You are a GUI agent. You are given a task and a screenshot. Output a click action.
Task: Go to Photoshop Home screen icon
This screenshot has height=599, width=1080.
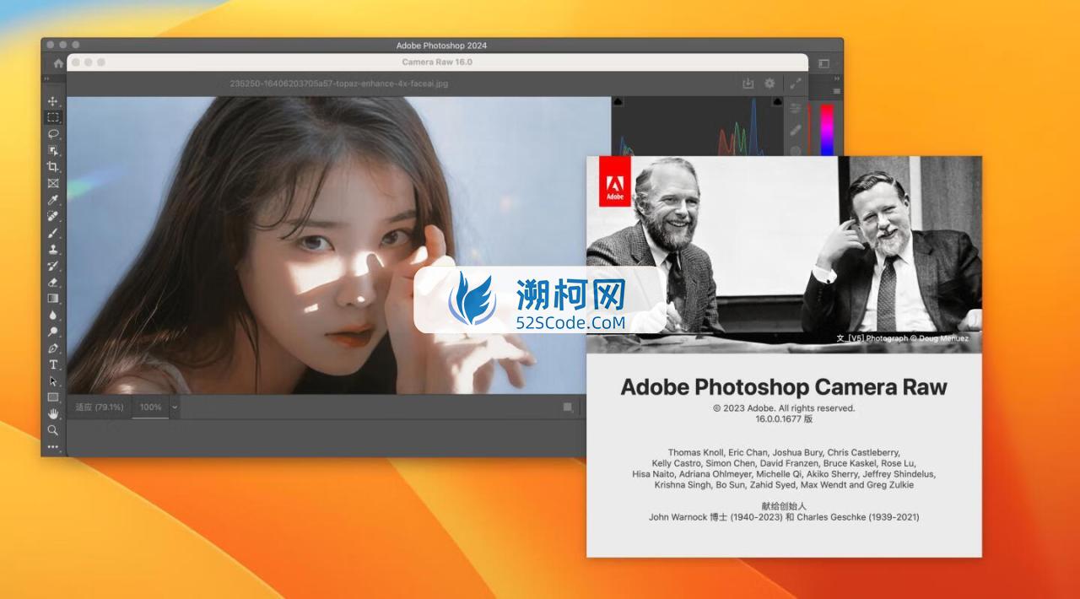pyautogui.click(x=57, y=63)
